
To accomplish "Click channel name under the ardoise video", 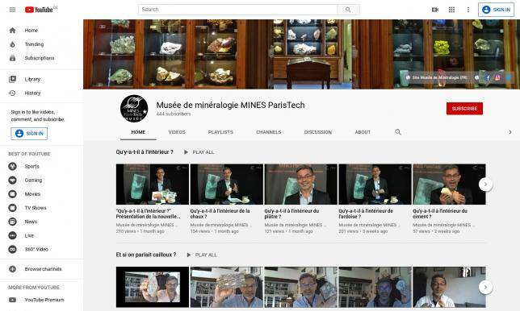I will [370, 225].
